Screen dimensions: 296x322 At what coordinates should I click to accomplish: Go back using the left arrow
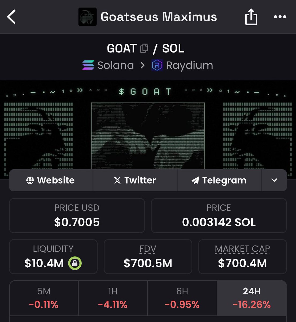tap(12, 17)
